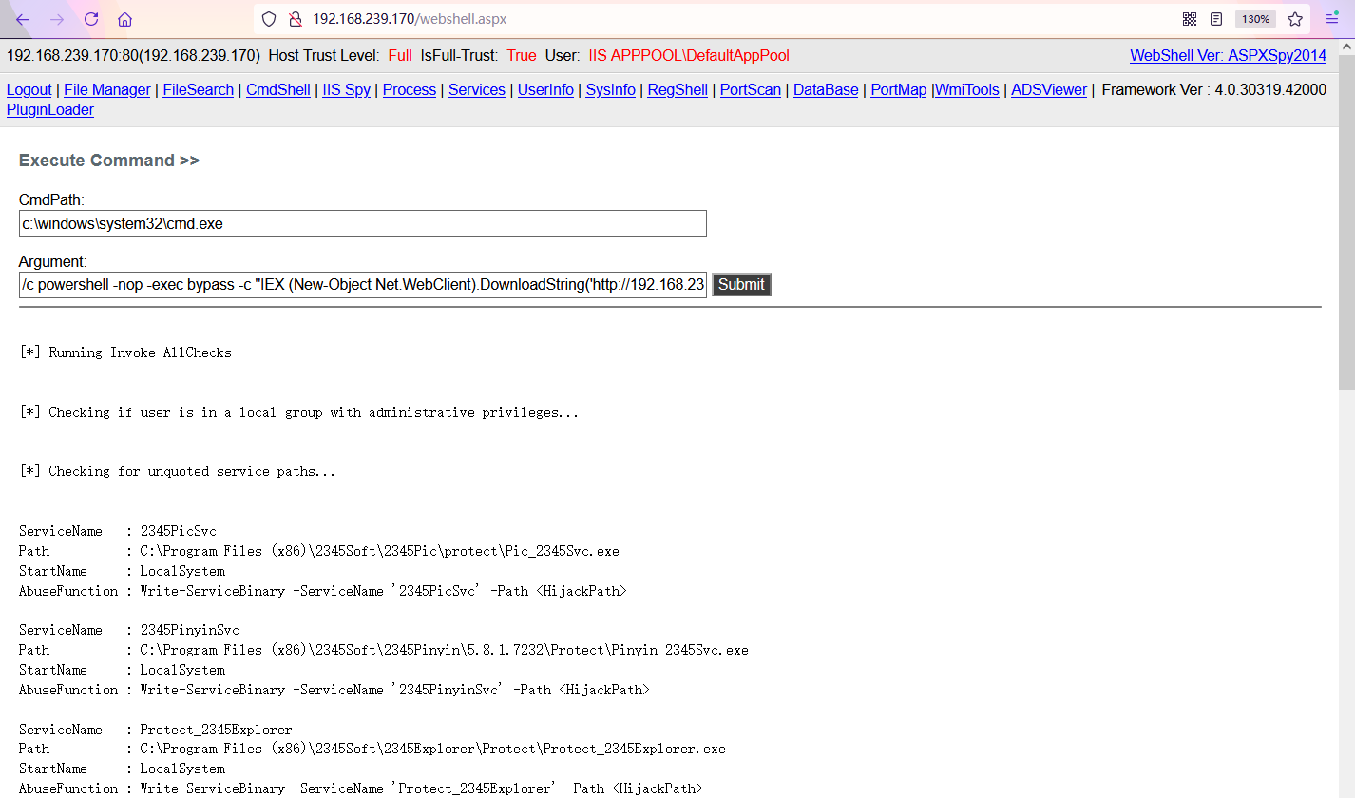This screenshot has width=1355, height=798.
Task: Open the Process list
Action: pos(410,90)
